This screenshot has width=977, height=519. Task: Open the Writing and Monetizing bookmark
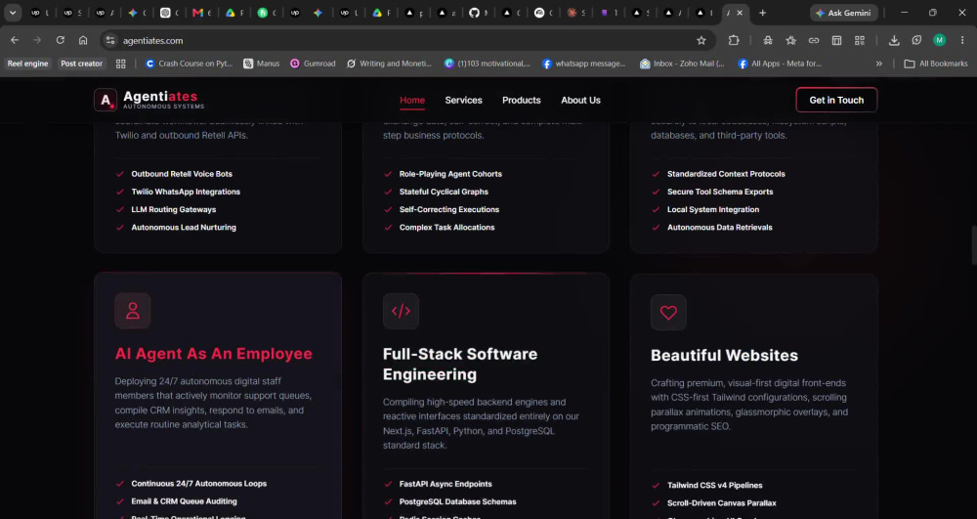[x=390, y=64]
